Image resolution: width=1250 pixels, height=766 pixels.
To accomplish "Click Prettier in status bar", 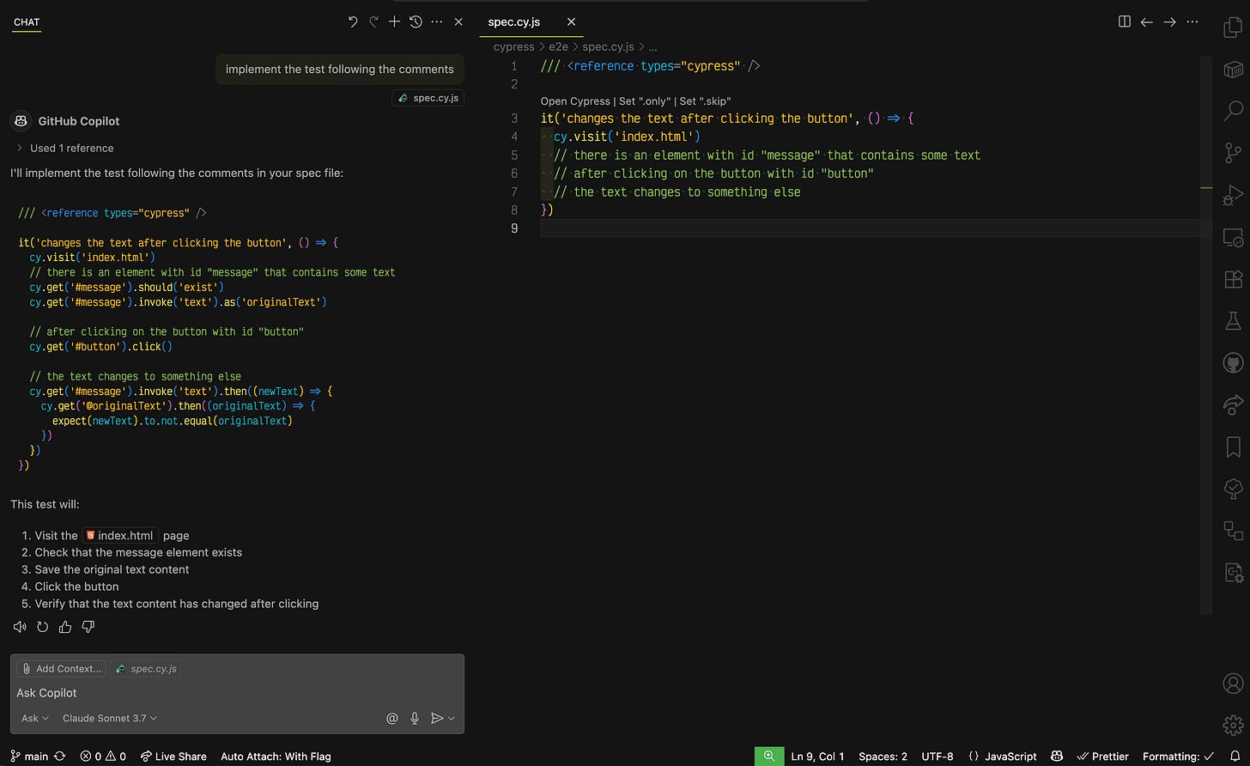I will pos(1102,757).
